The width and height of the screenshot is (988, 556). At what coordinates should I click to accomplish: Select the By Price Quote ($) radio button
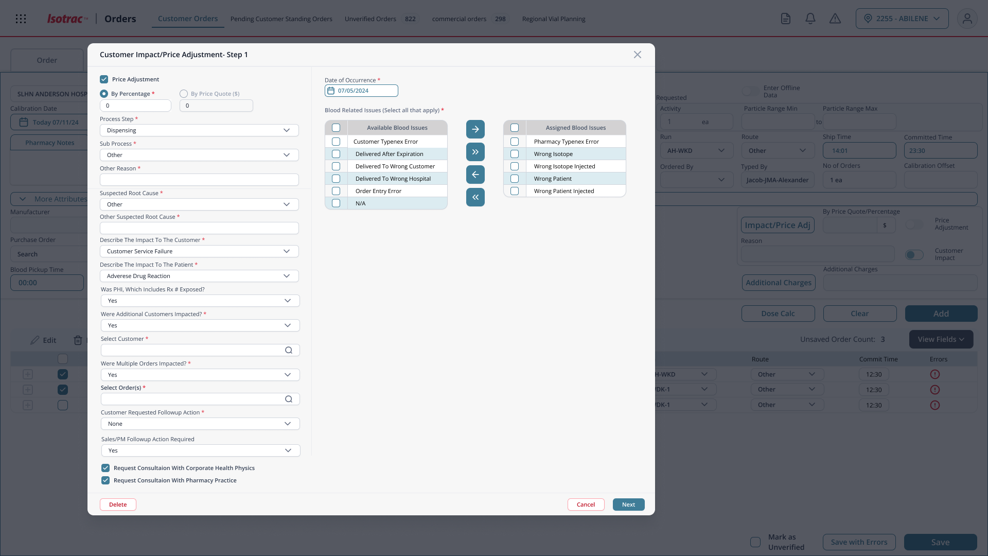[184, 94]
